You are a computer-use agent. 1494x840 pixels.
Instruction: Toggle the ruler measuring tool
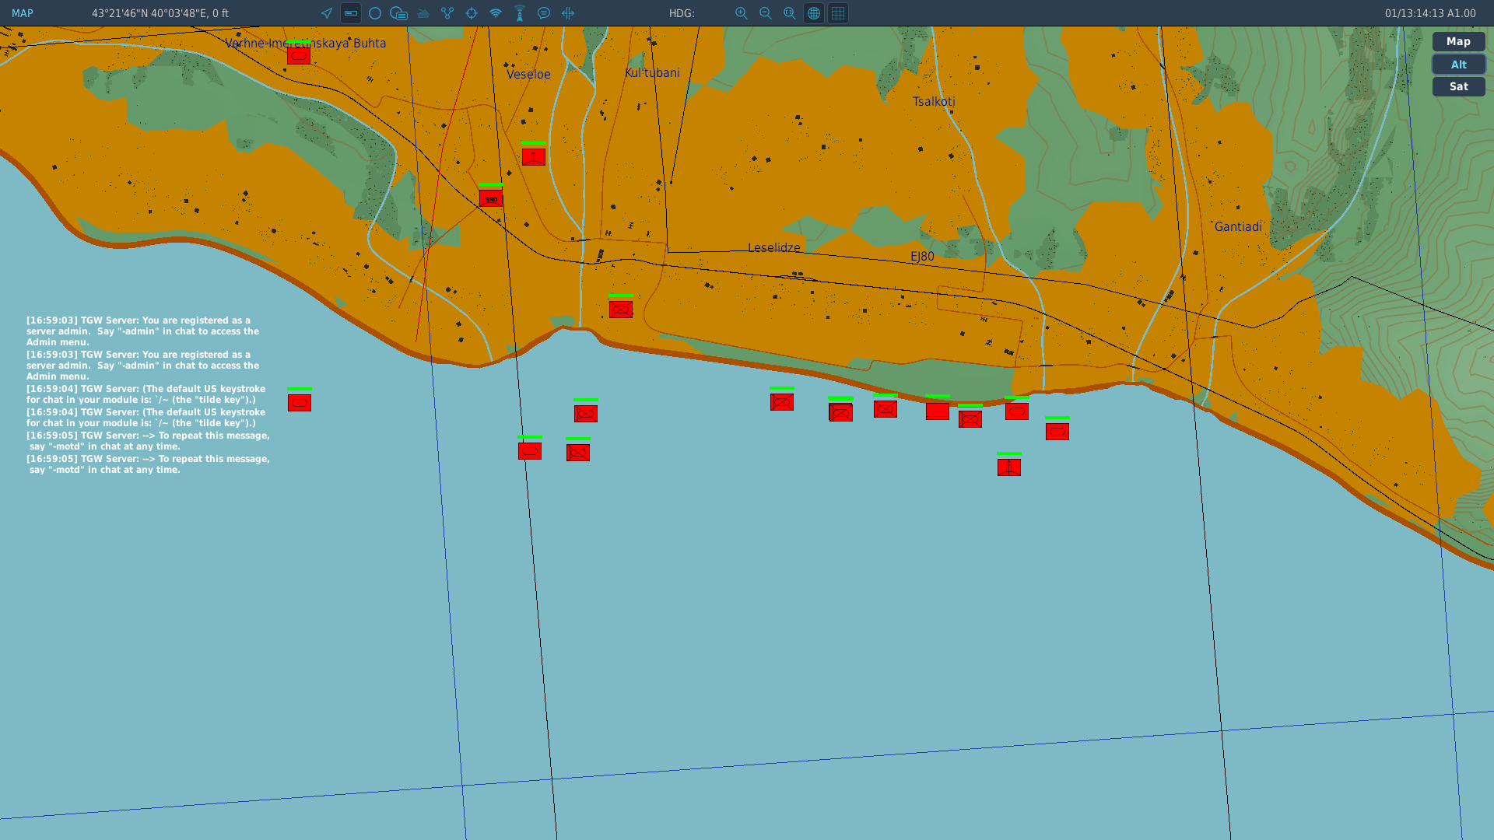click(x=351, y=13)
